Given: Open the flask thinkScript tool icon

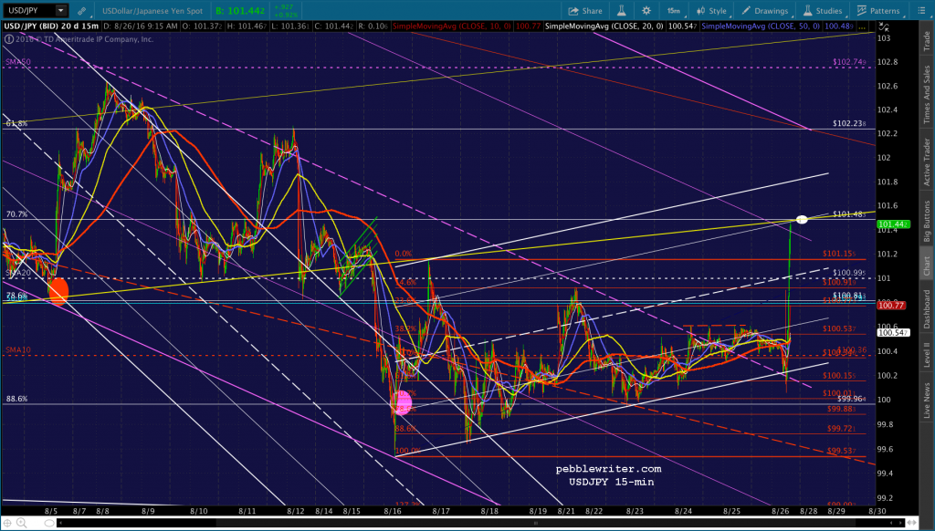Looking at the screenshot, I should point(621,11).
